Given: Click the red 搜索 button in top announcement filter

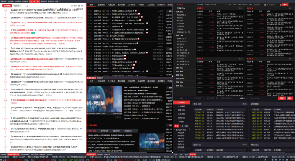Looking at the screenshot, I should [x=285, y=4].
